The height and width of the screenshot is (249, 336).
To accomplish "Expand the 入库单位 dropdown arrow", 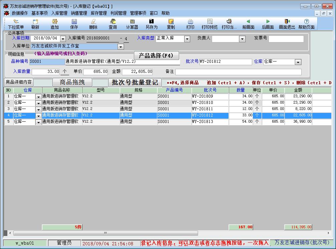I will [121, 46].
